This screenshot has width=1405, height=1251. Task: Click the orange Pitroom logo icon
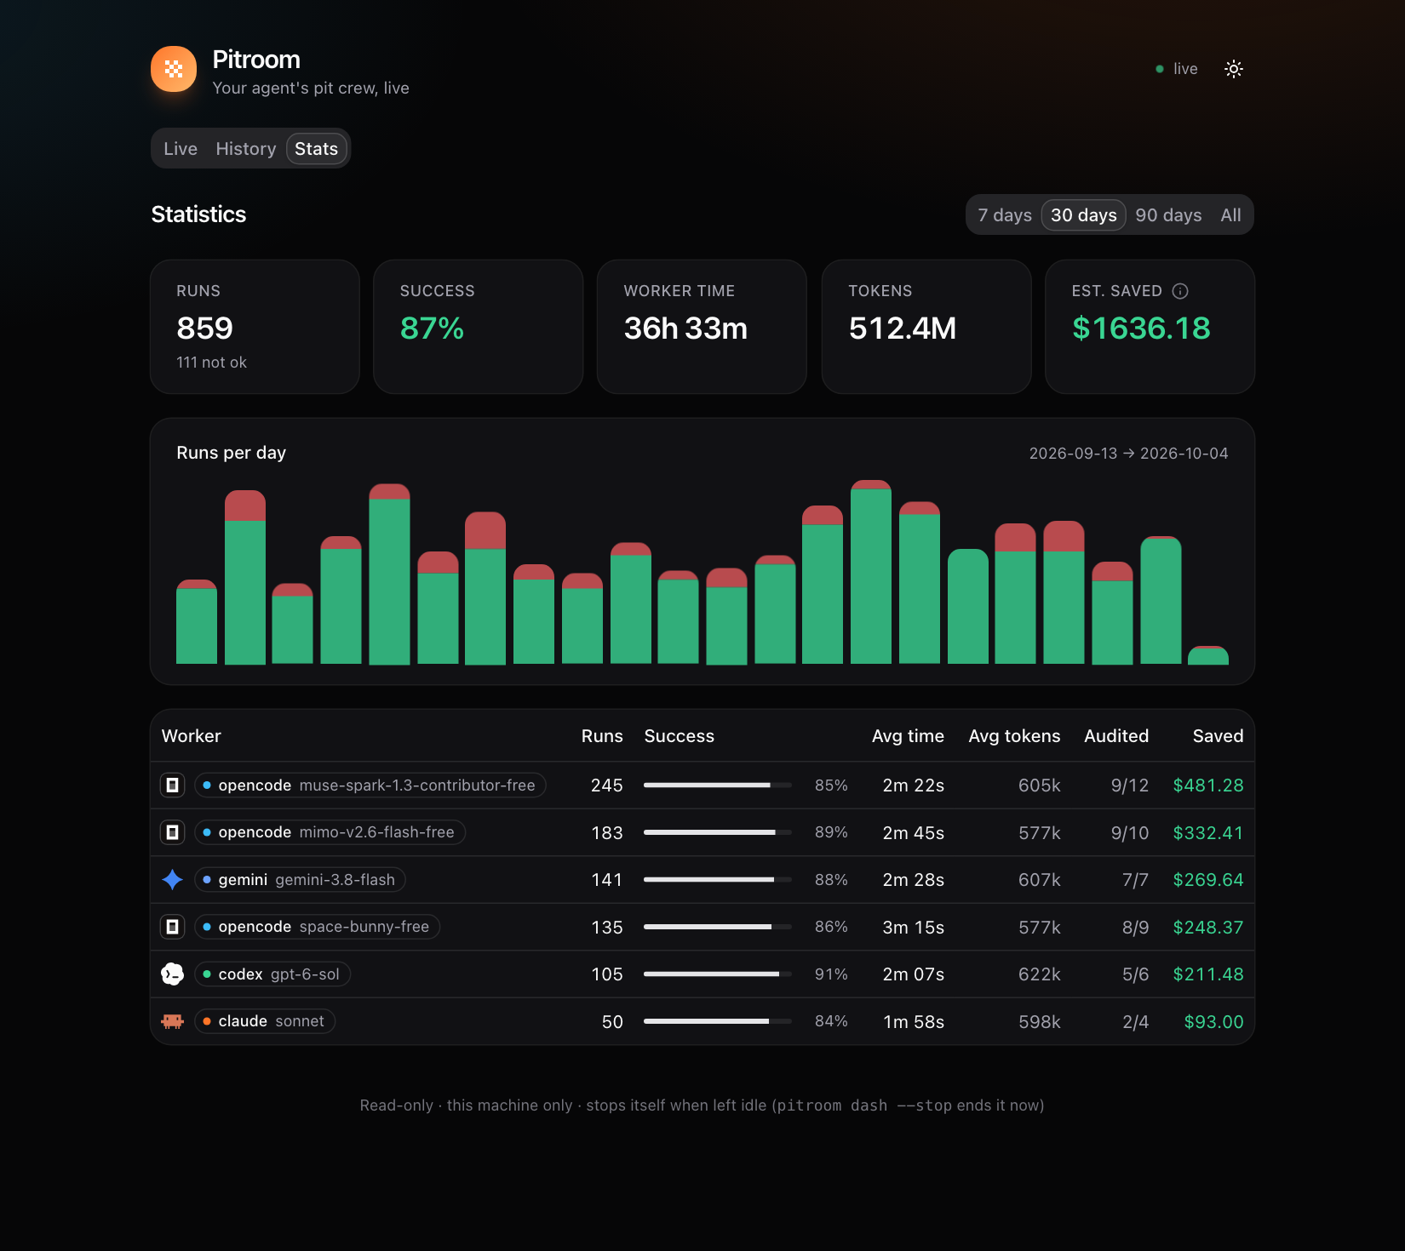point(174,69)
